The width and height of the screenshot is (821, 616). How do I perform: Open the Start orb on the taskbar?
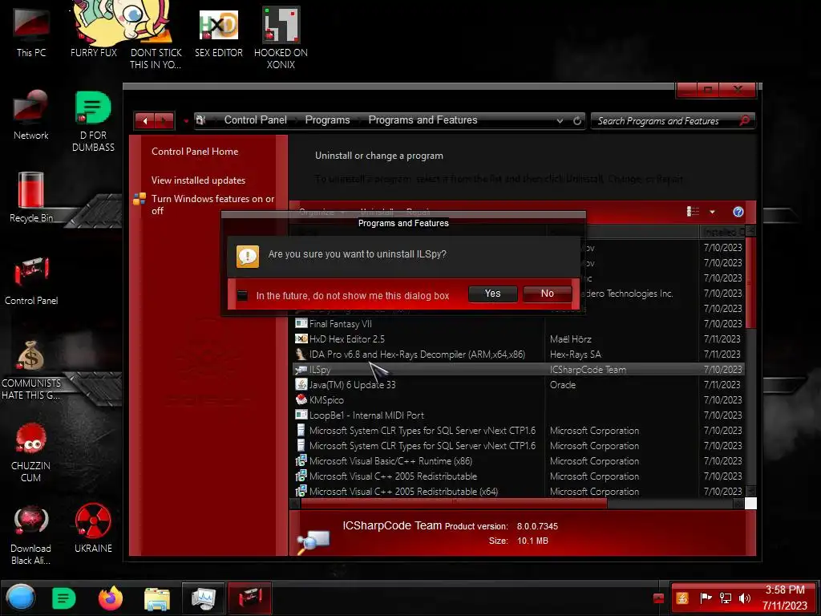(x=21, y=598)
